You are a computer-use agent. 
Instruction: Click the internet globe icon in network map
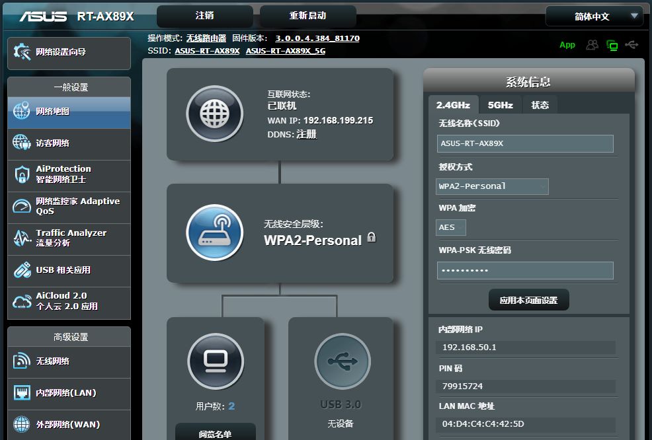tap(214, 114)
